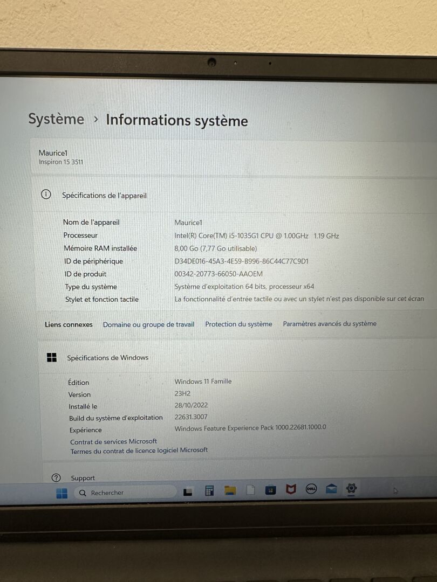This screenshot has height=582, width=437.
Task: Select the processor value Intel Core i5-1035G1
Action: [x=257, y=235]
